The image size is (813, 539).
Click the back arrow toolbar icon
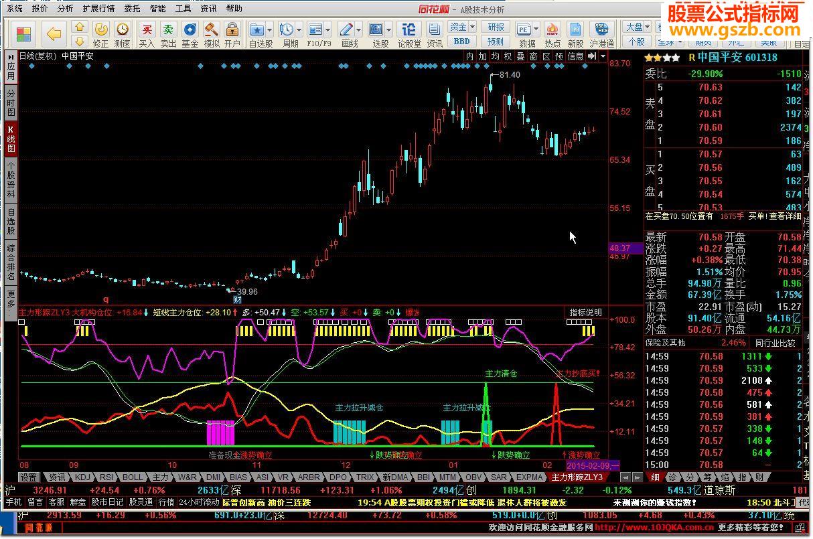click(x=54, y=33)
